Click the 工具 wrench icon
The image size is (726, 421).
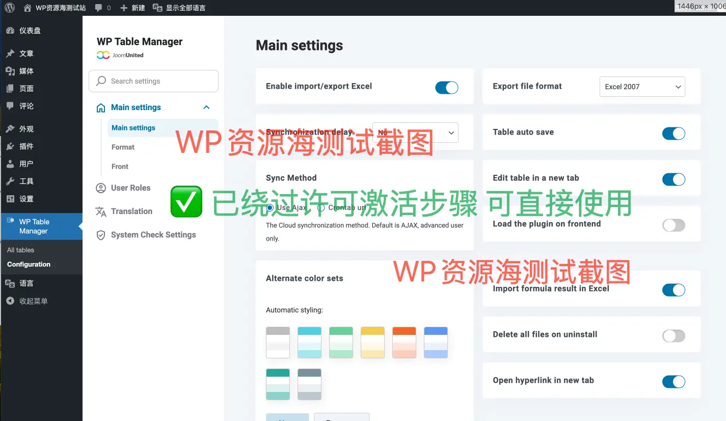click(x=10, y=181)
